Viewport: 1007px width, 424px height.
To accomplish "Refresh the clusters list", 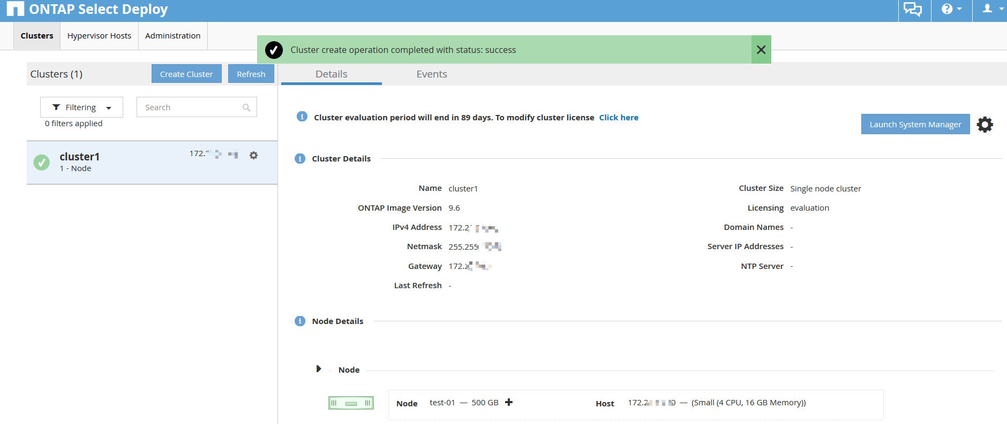I will pos(251,74).
